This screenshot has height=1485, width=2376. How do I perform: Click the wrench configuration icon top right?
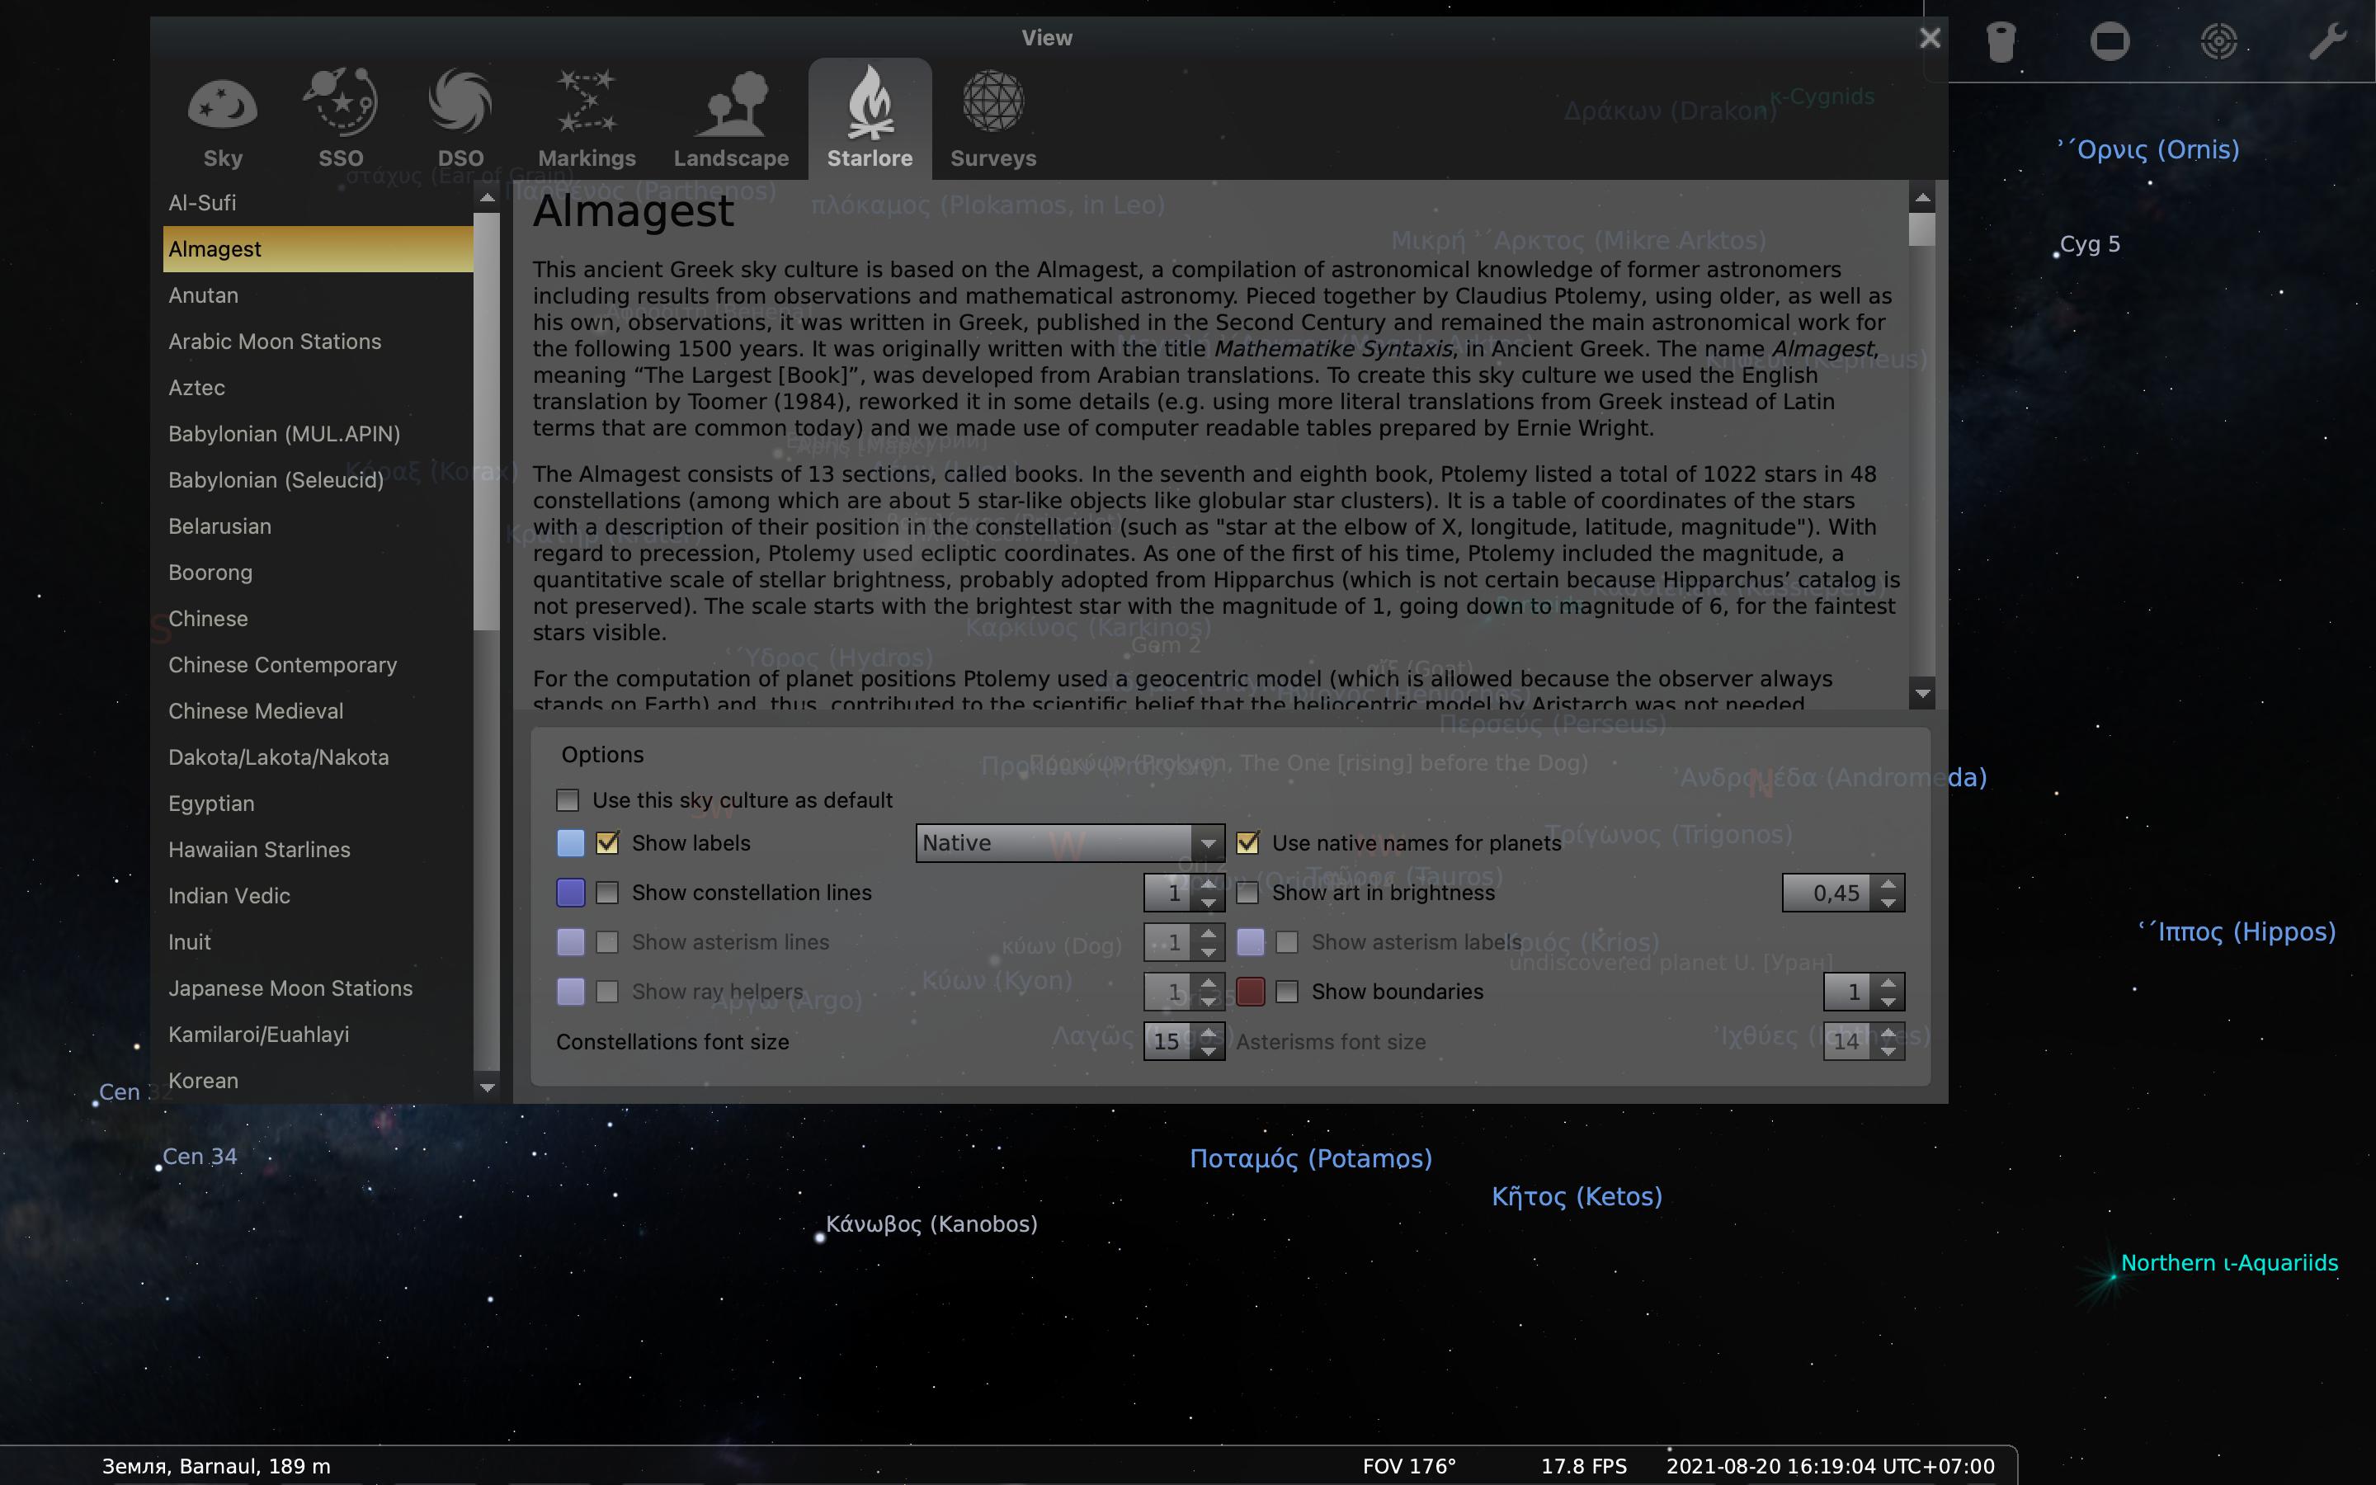2328,41
